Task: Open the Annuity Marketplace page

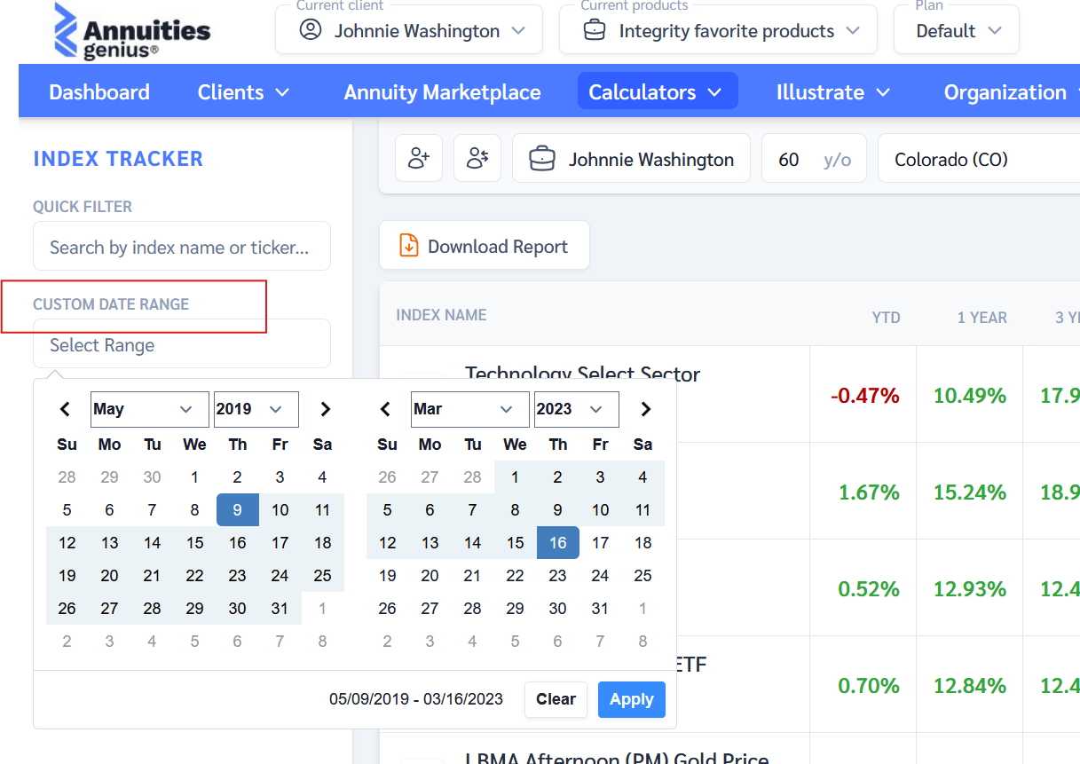Action: click(442, 92)
